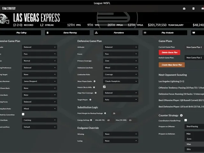Click Best Defensive Player LB Scott Britt
Image resolution: width=204 pixels, height=153 pixels.
[181, 107]
